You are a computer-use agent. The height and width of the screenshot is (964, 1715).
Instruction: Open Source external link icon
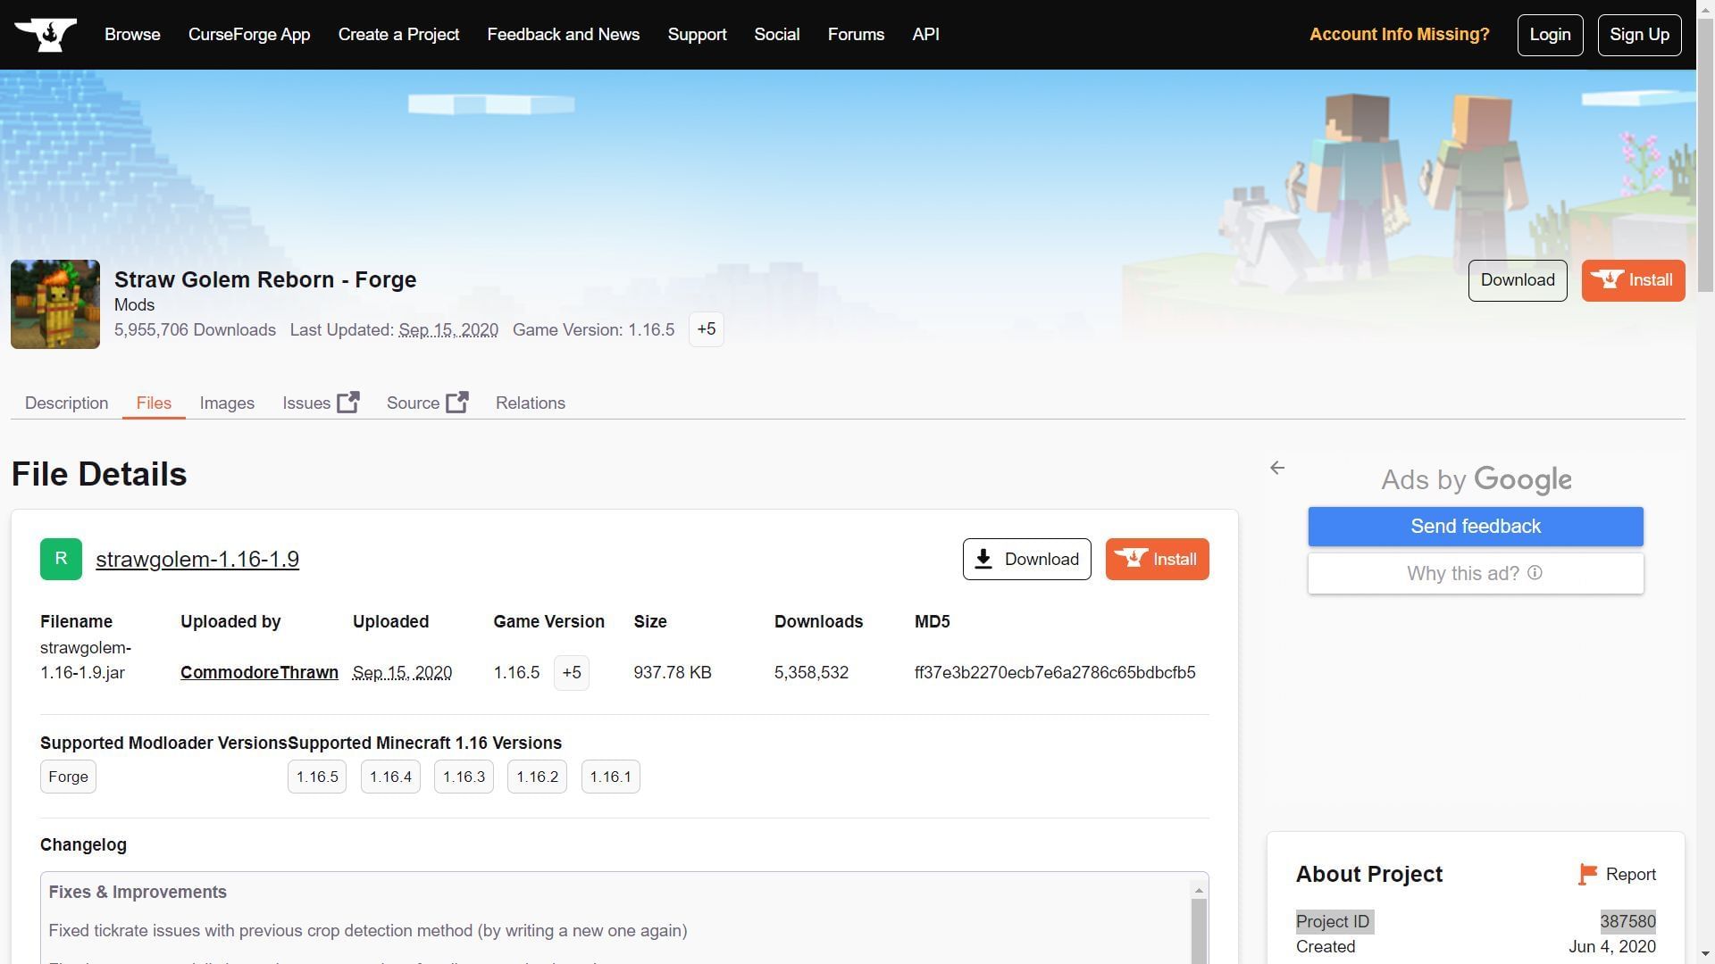click(x=456, y=403)
